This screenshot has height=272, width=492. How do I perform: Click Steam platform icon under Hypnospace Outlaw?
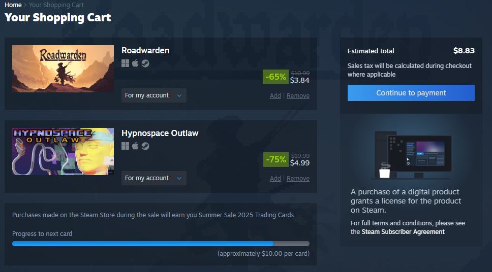[145, 146]
